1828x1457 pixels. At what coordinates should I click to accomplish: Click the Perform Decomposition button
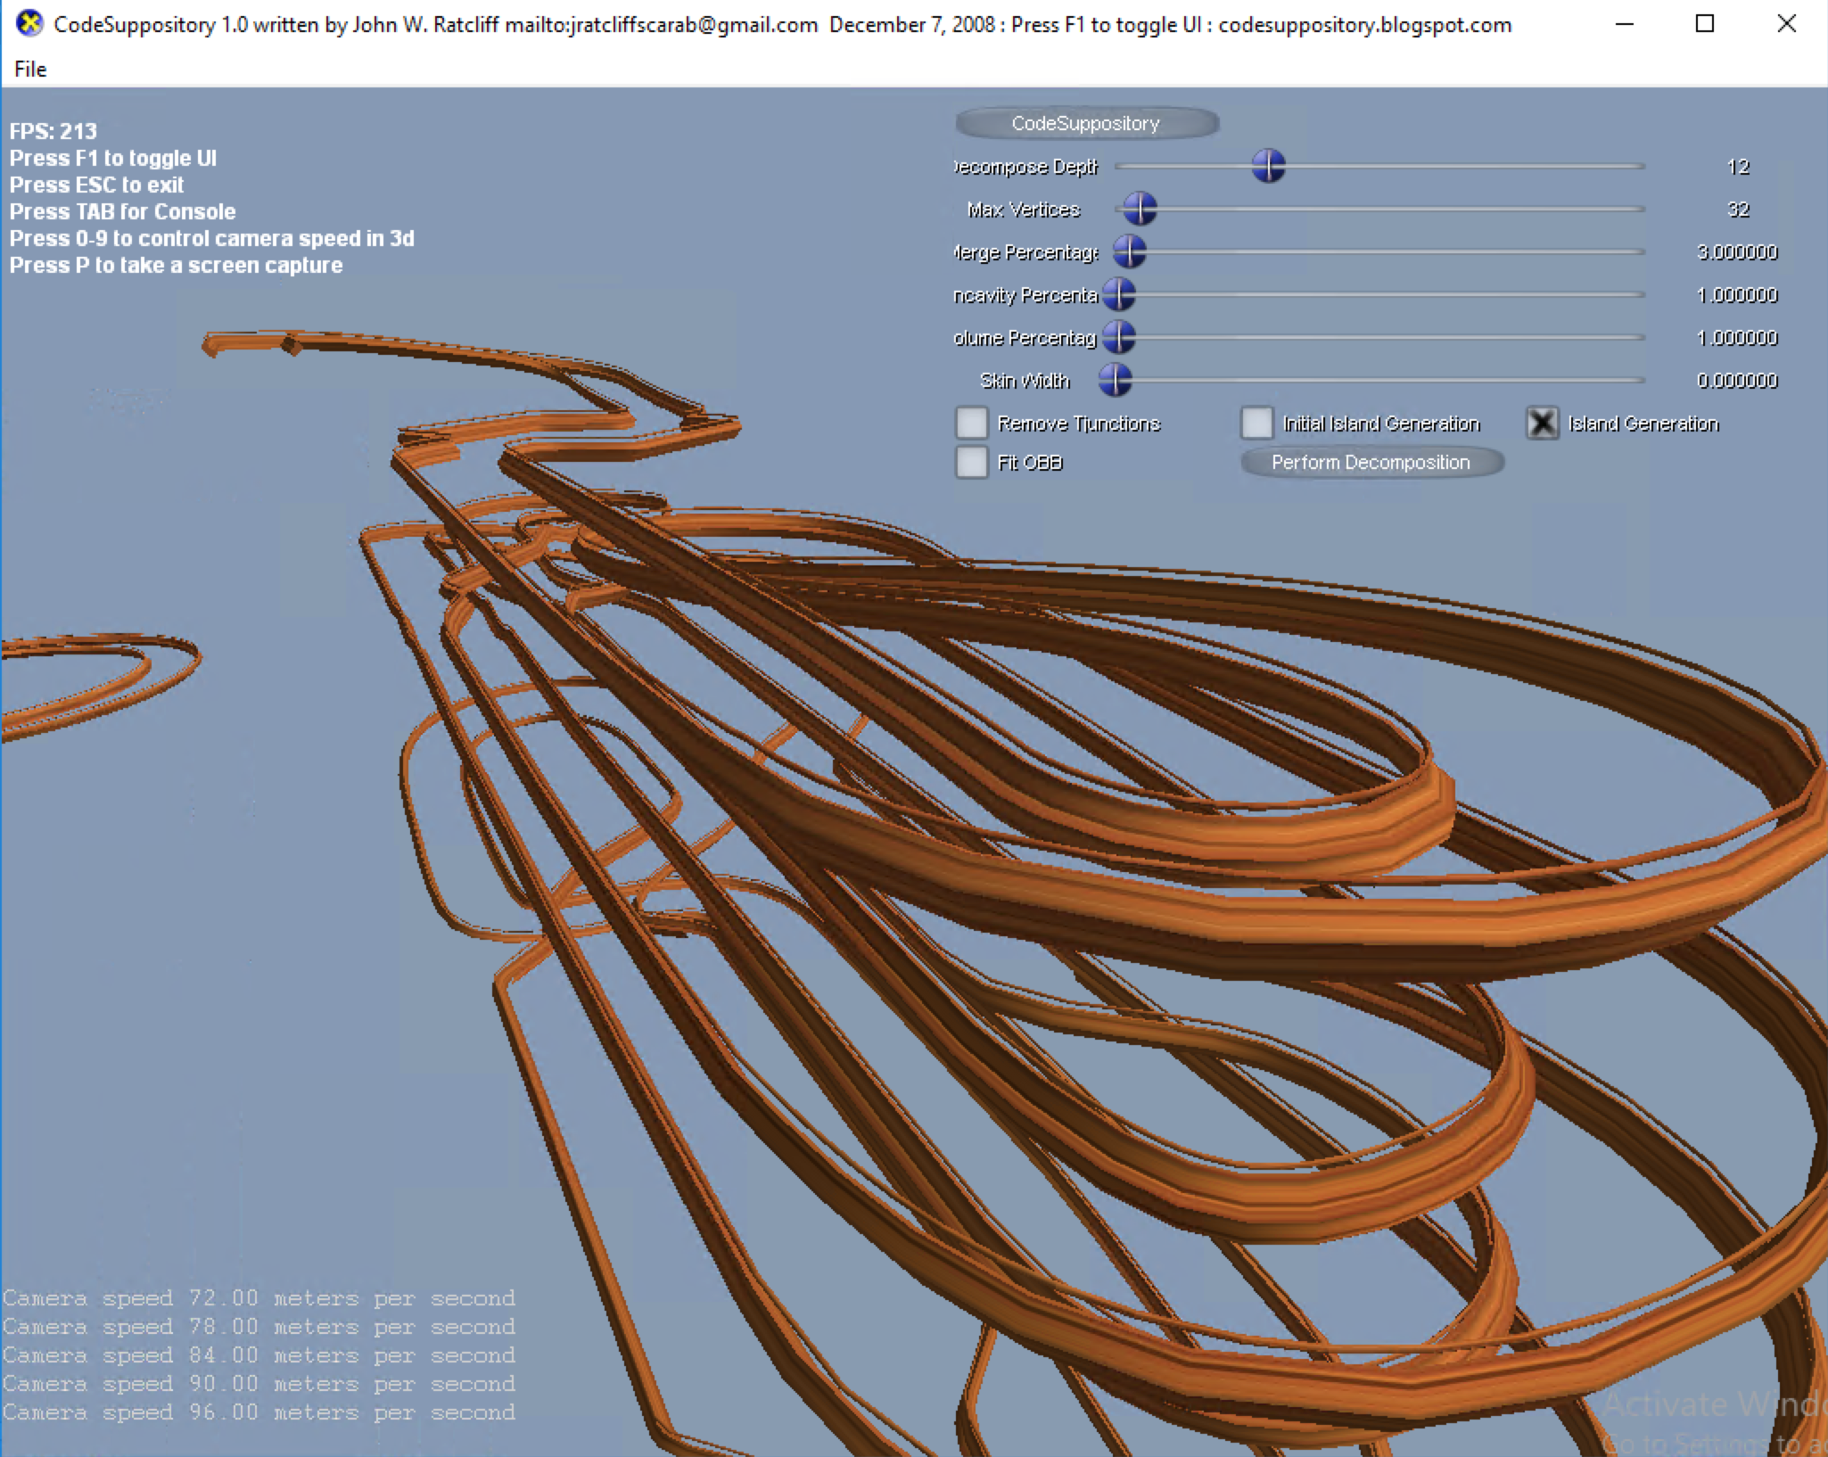pyautogui.click(x=1371, y=462)
